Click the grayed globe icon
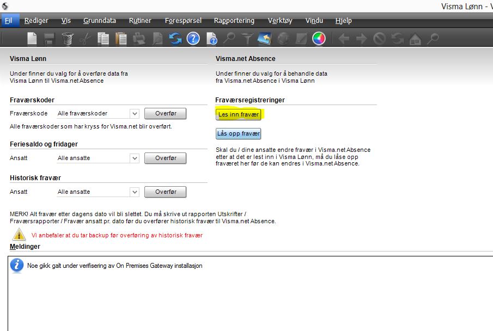This screenshot has width=493, height=331. pyautogui.click(x=283, y=39)
